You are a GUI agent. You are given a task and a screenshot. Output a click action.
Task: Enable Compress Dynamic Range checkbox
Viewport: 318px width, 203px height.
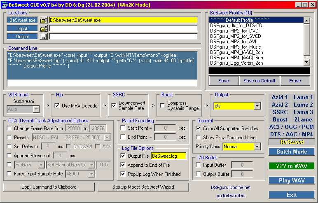click(x=162, y=106)
